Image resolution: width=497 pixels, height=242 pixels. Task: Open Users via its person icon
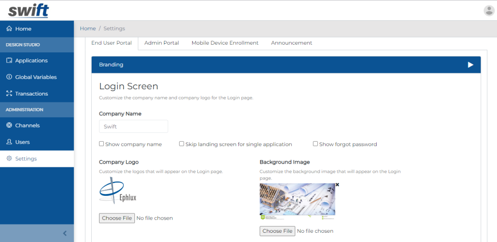tap(9, 142)
